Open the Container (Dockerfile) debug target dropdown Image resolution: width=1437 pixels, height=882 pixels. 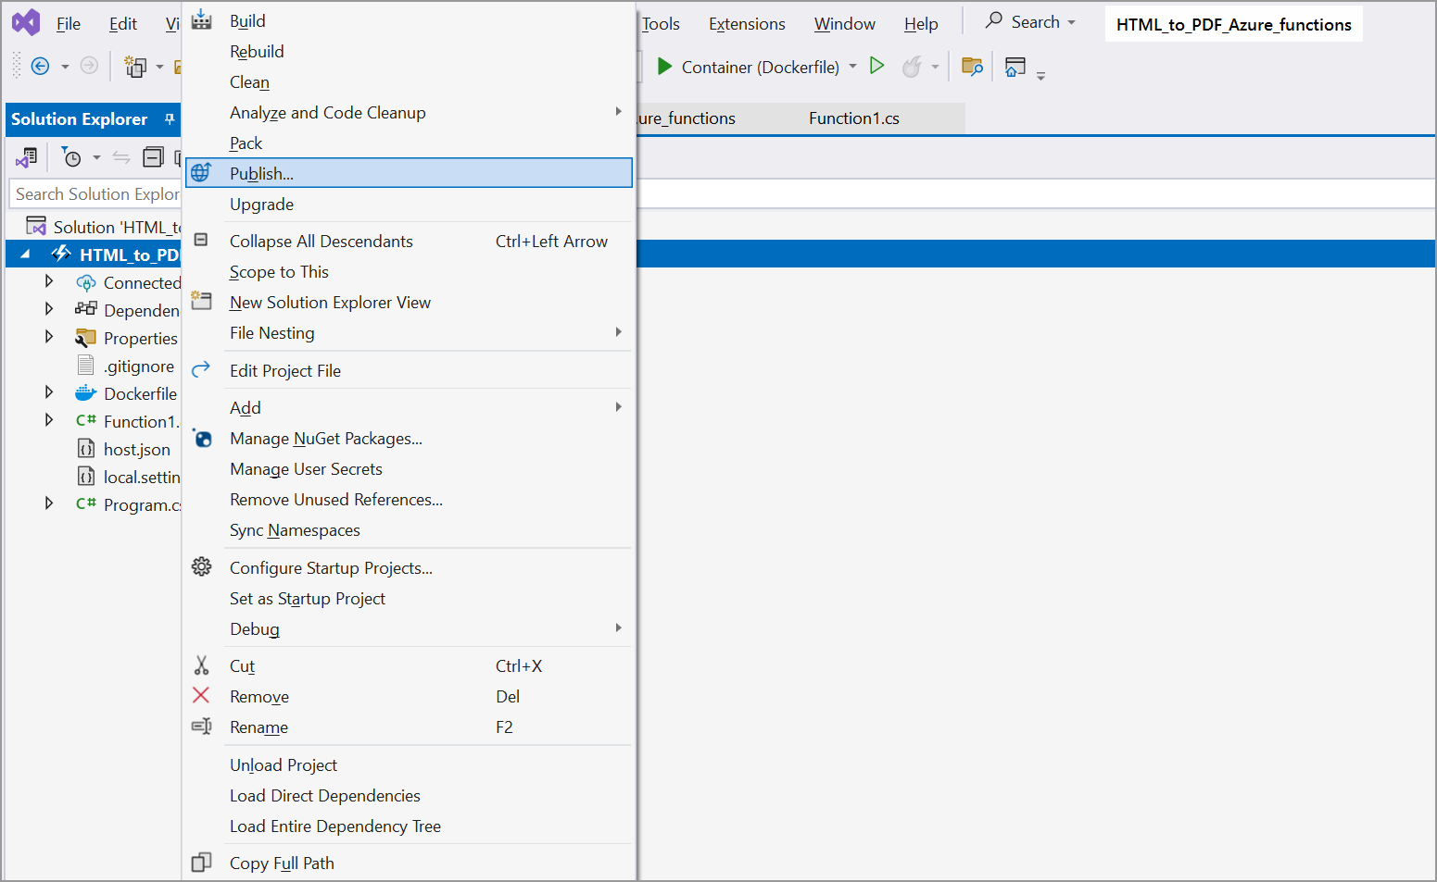tap(852, 67)
